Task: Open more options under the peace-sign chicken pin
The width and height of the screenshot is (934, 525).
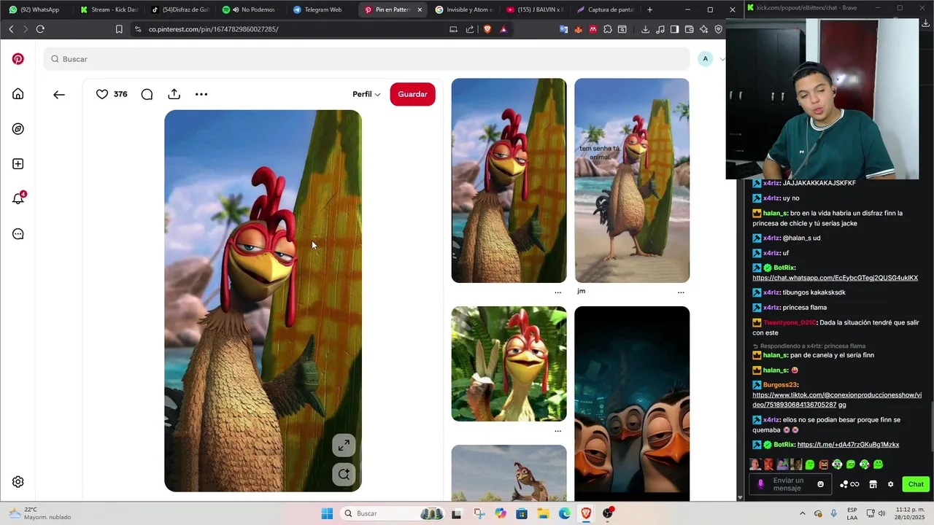Action: (557, 431)
